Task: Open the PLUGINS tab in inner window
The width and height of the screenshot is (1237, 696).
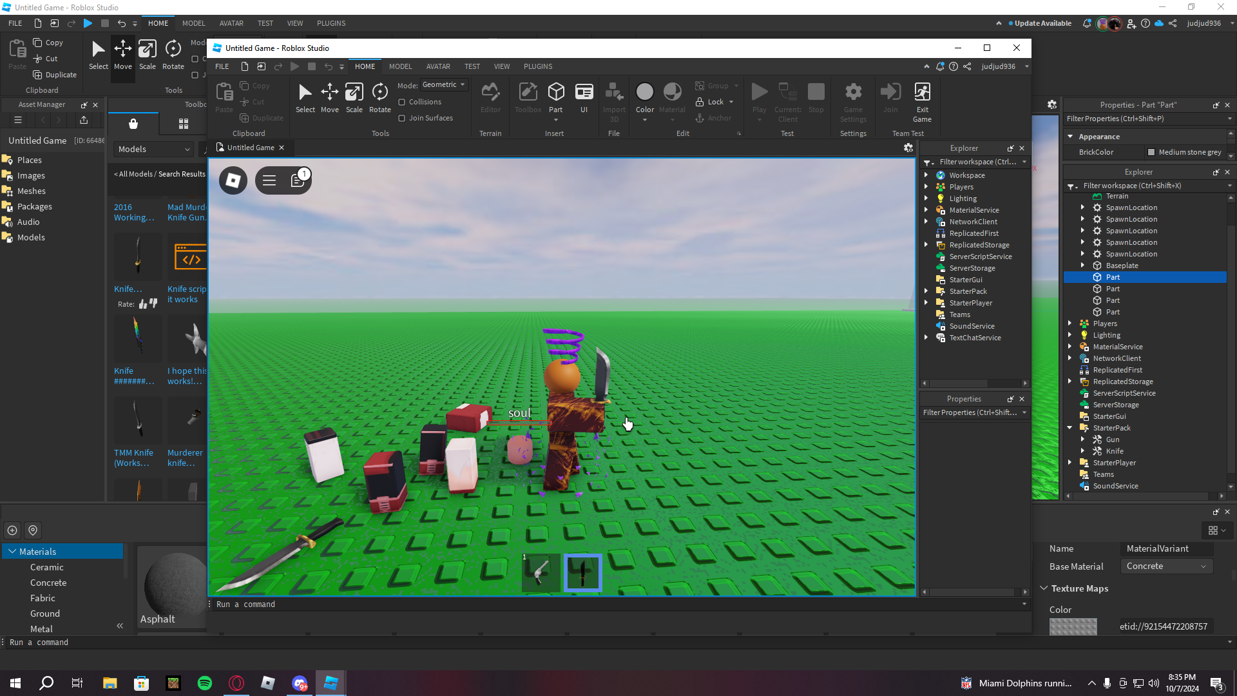Action: 537,66
